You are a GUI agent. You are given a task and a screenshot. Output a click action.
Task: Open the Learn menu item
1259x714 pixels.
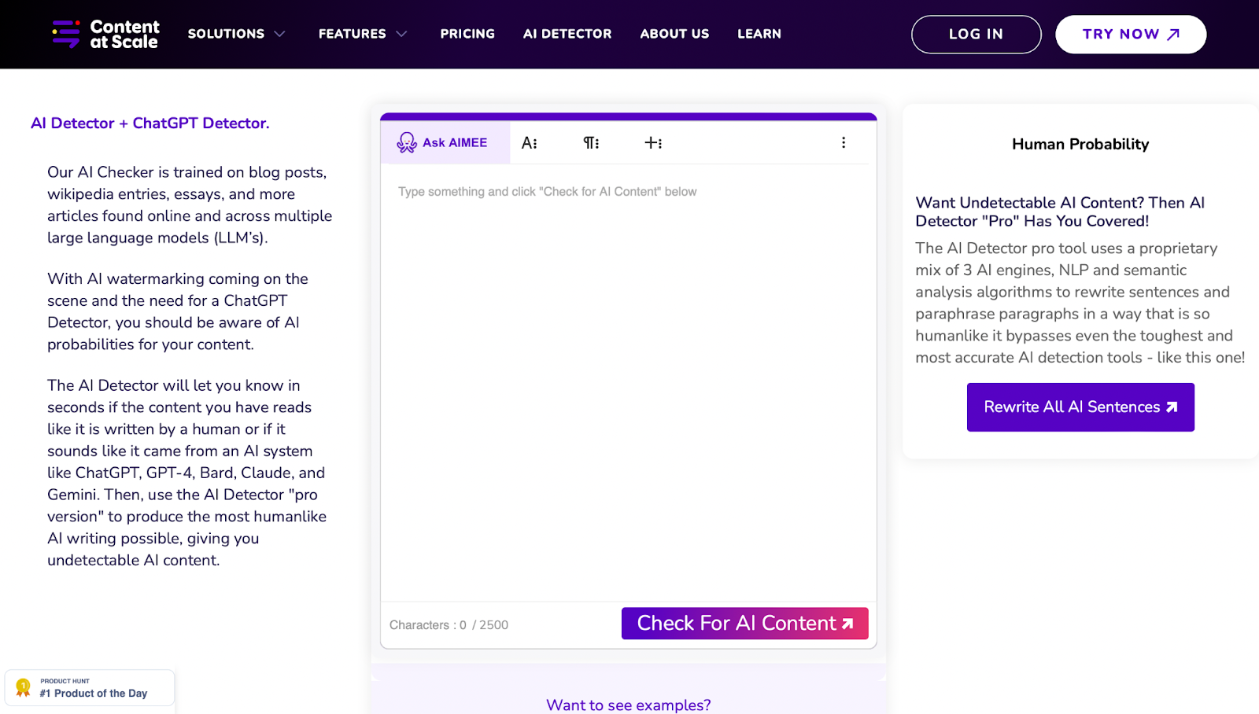(759, 34)
